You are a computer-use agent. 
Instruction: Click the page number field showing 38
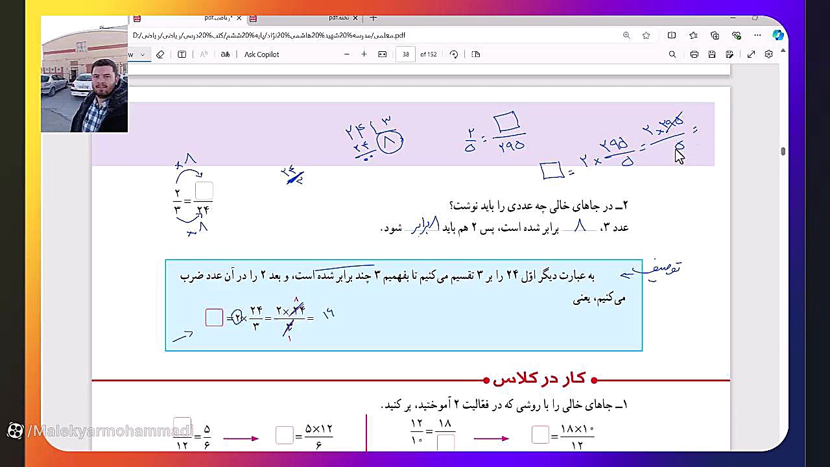pyautogui.click(x=405, y=54)
